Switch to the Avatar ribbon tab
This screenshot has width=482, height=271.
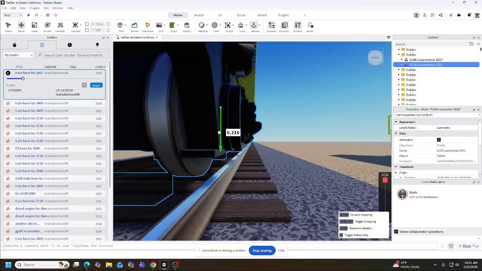point(199,15)
